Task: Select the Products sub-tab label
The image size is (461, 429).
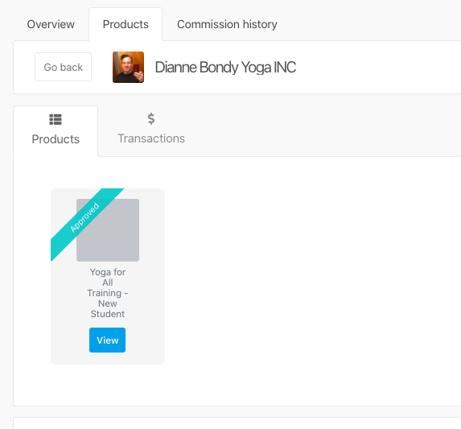Action: [56, 139]
